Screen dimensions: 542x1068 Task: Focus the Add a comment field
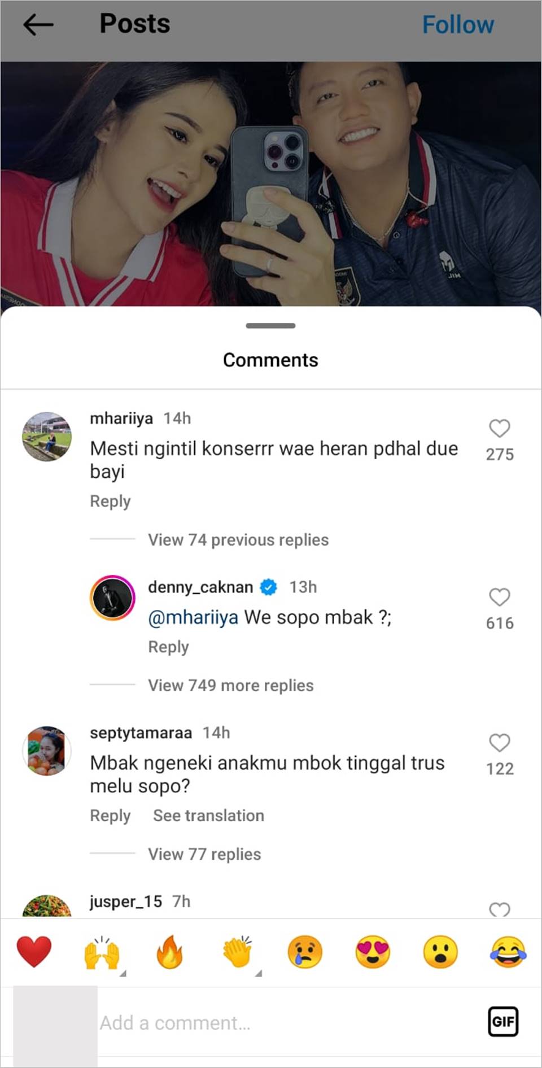[x=288, y=1023]
